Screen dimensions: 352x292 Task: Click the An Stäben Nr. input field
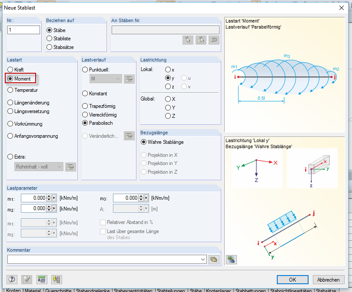[x=166, y=30]
